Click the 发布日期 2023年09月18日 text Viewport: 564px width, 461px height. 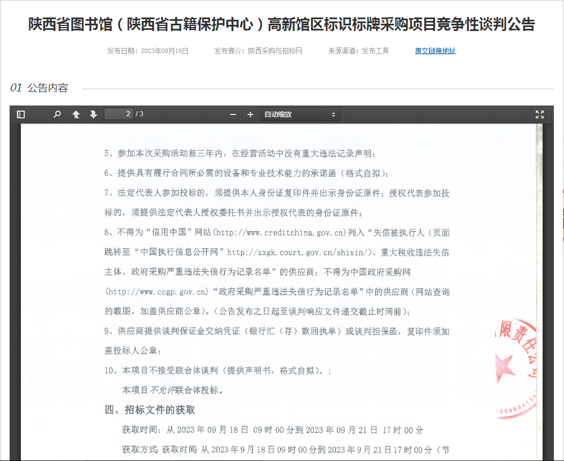148,51
